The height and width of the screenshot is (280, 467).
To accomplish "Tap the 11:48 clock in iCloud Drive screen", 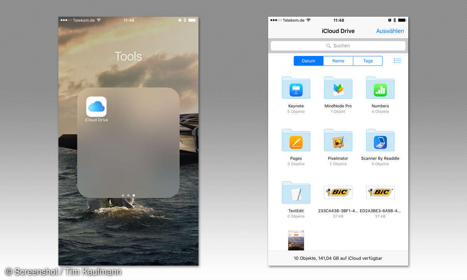I will click(339, 20).
